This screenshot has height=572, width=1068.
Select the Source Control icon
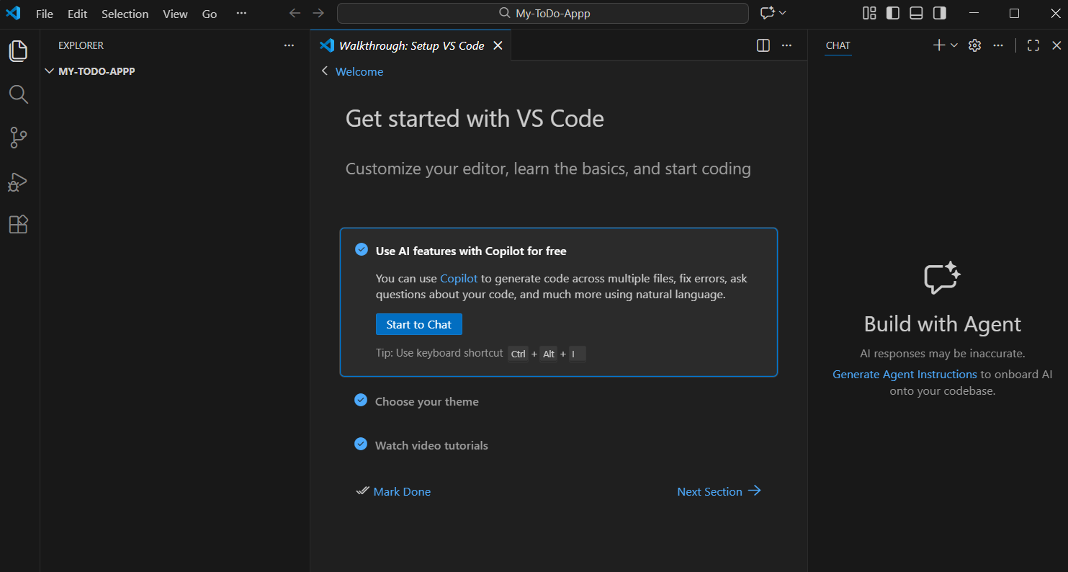(18, 138)
